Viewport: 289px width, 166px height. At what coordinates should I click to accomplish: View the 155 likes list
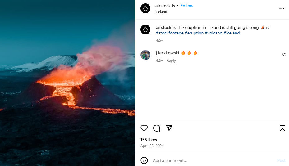149,140
